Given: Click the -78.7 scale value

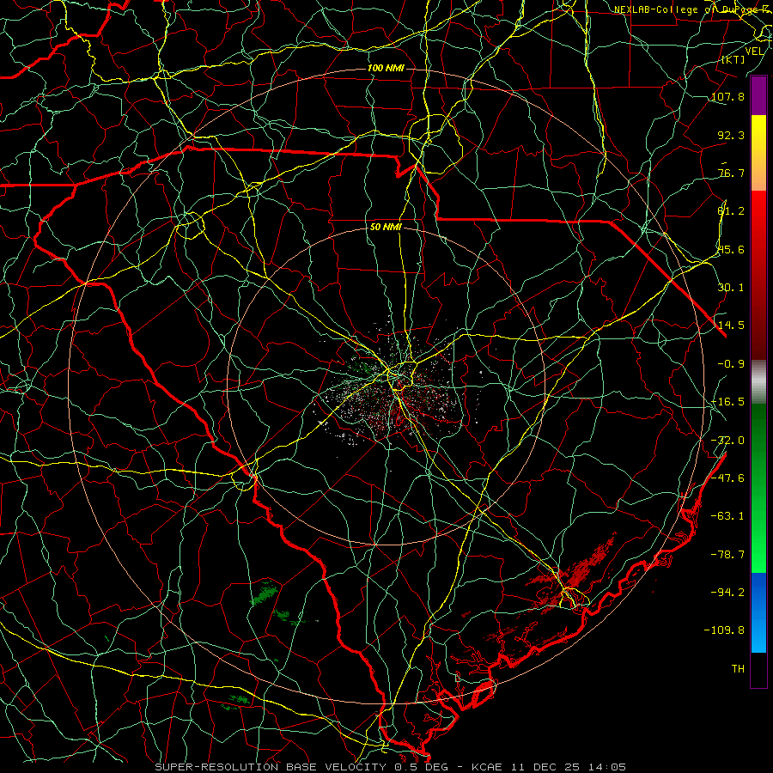Looking at the screenshot, I should tap(727, 555).
